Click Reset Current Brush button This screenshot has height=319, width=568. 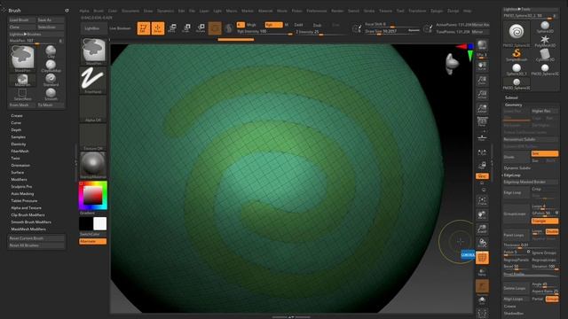pos(36,238)
